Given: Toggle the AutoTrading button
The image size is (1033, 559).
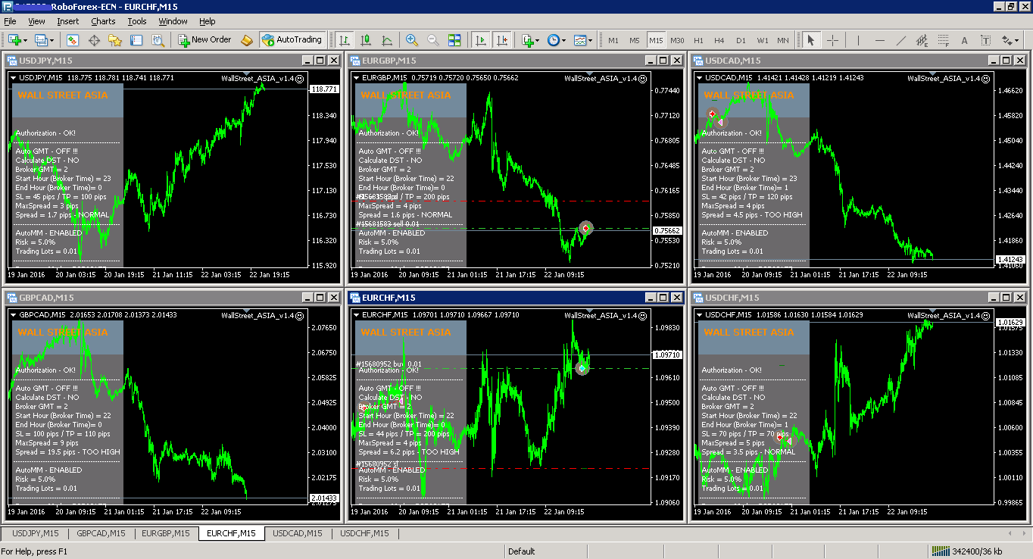Looking at the screenshot, I should tap(292, 40).
